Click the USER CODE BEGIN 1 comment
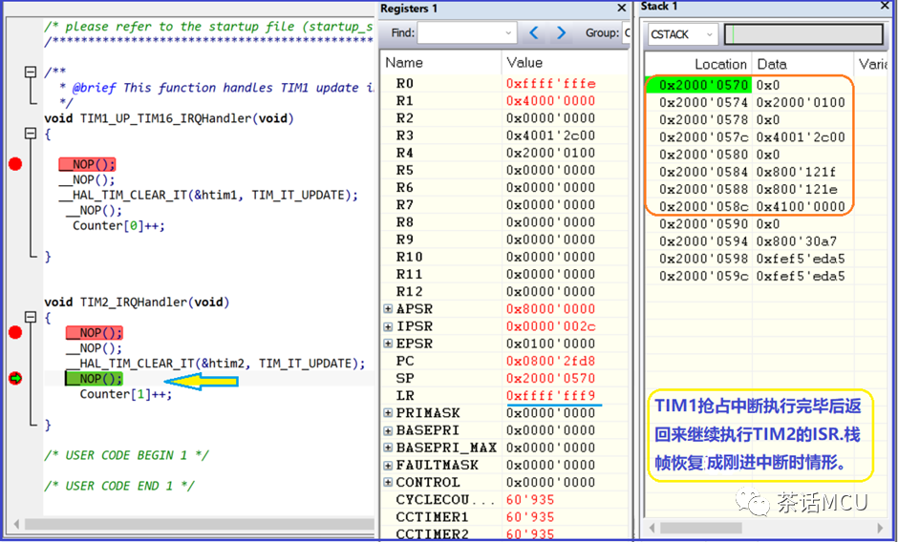 click(x=126, y=455)
